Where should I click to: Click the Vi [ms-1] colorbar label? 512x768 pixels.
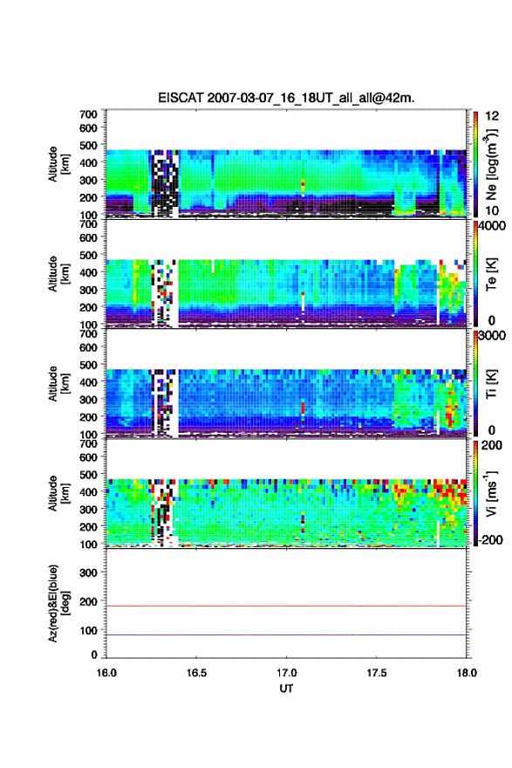(491, 493)
